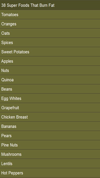Select the Oranges entry
Screen dimensions: 100x178
pyautogui.click(x=50, y=24)
